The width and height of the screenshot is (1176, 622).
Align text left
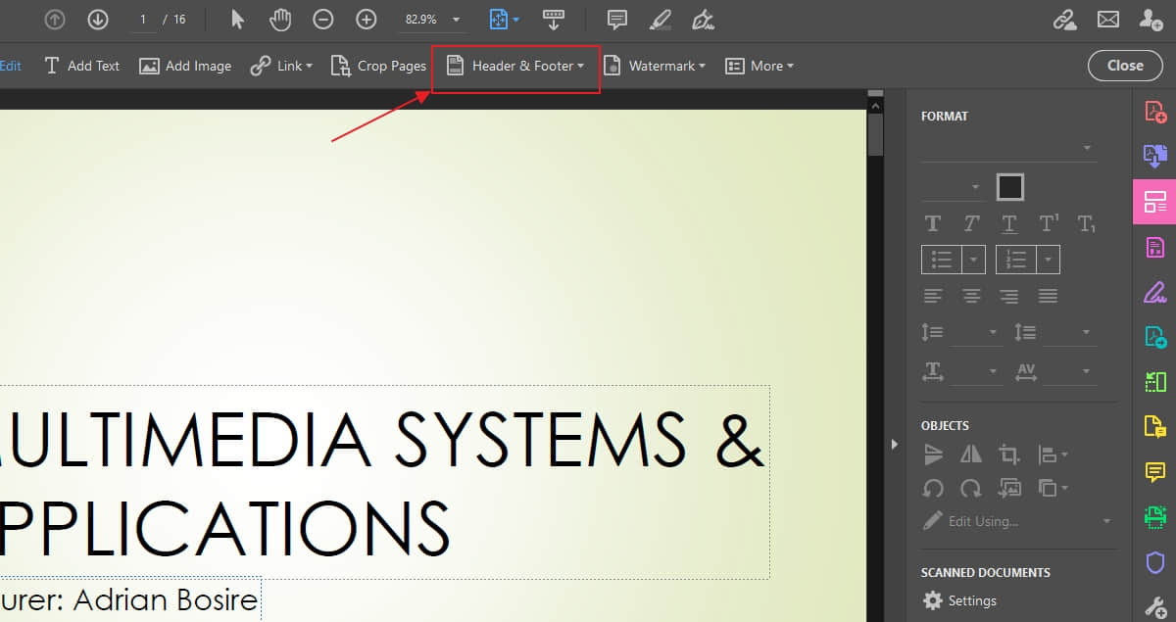tap(933, 296)
